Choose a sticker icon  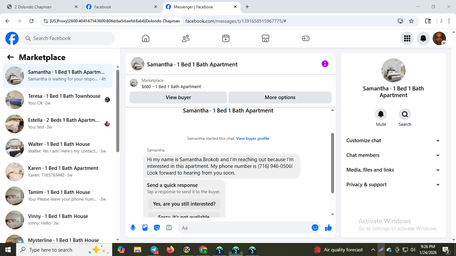tap(157, 228)
